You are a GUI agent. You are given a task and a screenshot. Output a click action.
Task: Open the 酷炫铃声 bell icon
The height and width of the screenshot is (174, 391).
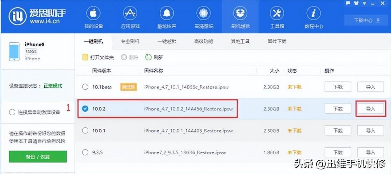167,14
